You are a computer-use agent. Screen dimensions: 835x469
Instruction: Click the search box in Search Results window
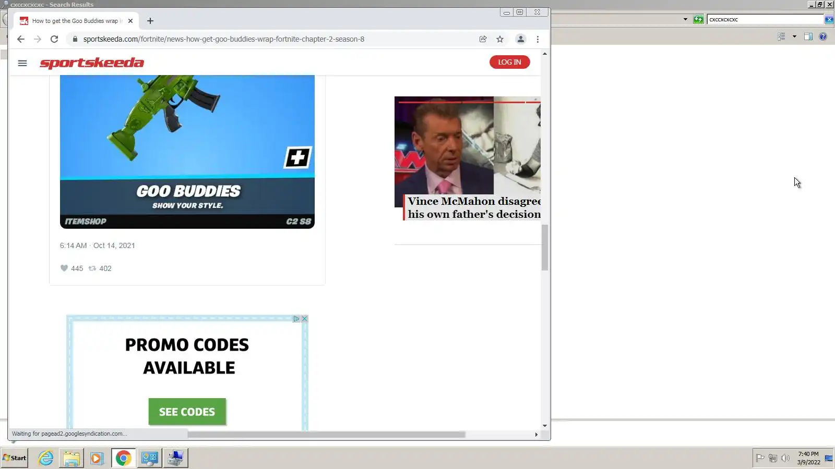coord(765,19)
